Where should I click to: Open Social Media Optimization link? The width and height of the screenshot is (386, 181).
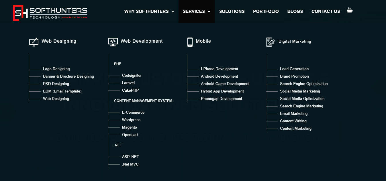pos(302,99)
